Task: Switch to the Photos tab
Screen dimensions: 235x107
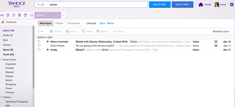Action: tap(59, 23)
